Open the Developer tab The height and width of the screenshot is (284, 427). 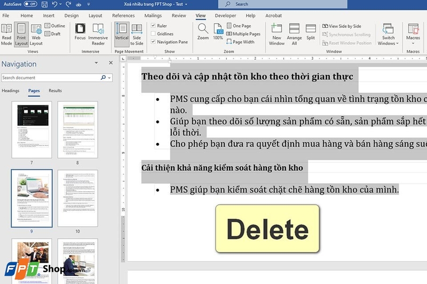click(x=225, y=15)
